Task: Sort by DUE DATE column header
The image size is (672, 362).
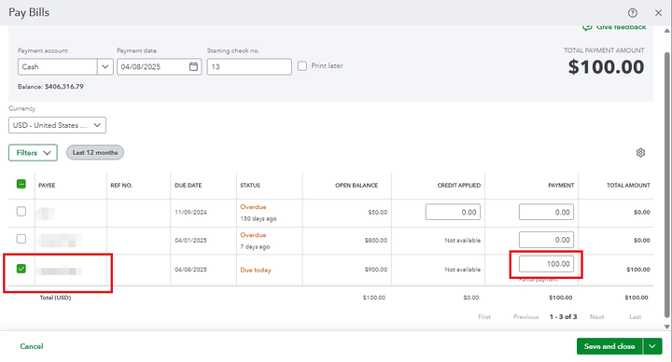Action: [189, 186]
